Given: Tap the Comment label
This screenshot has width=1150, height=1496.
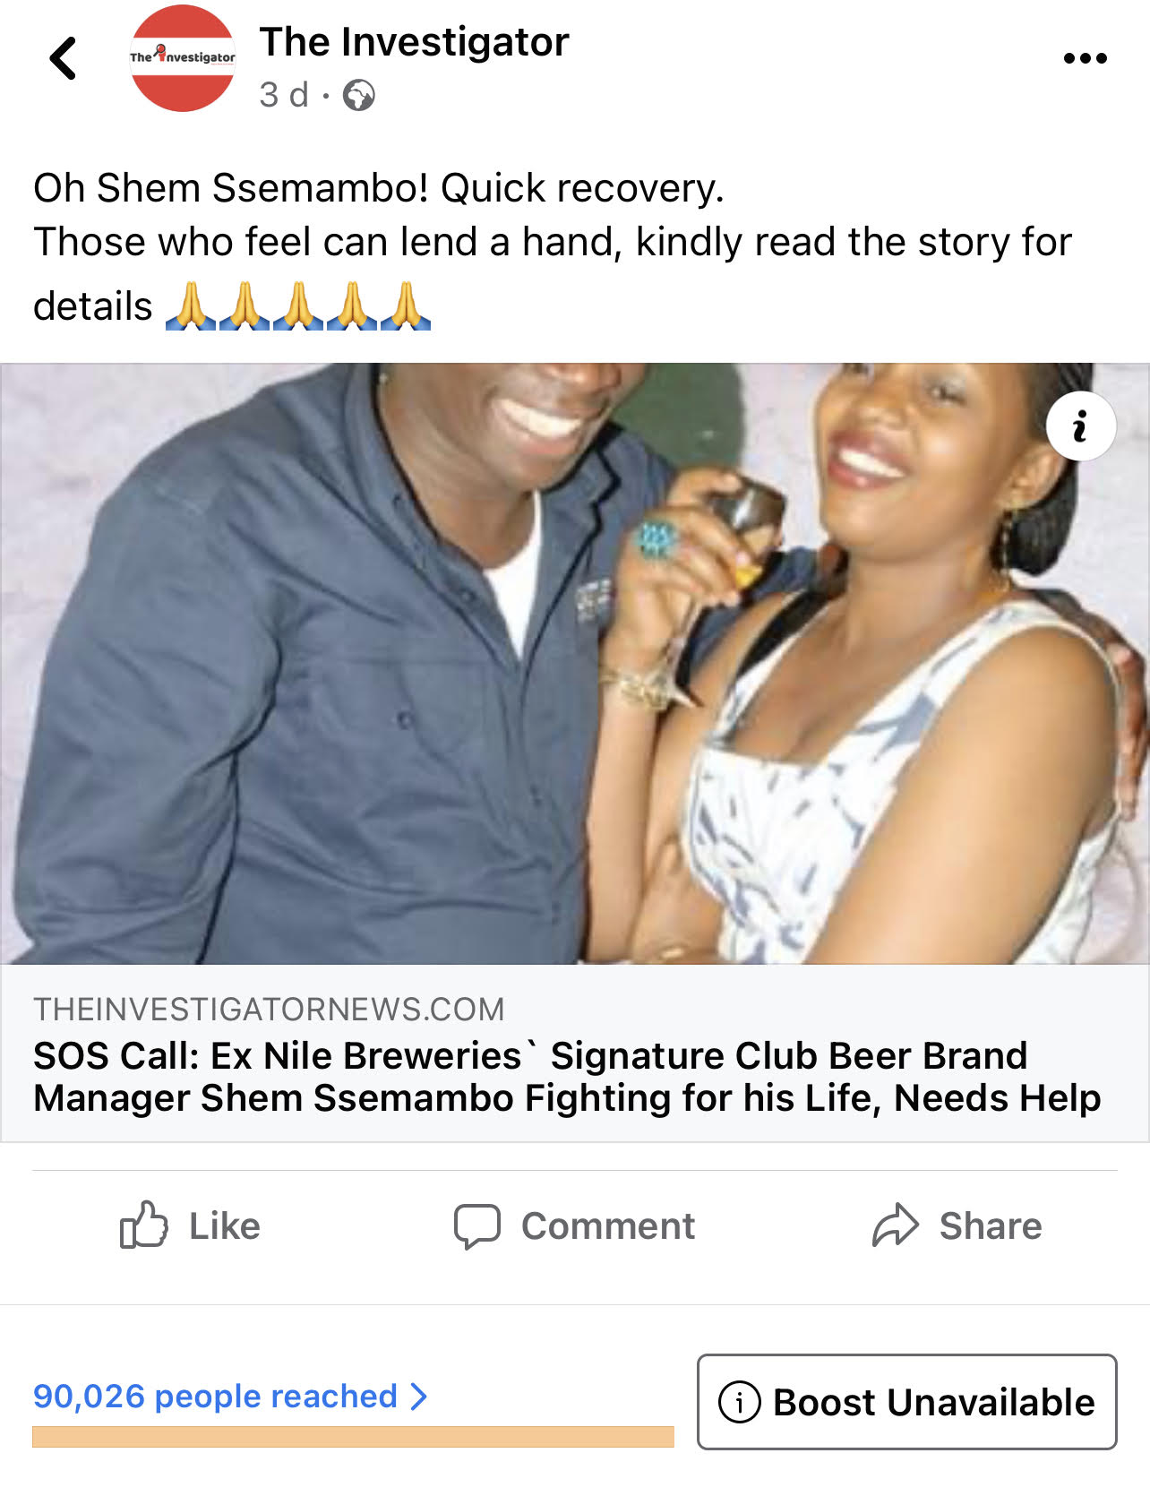Looking at the screenshot, I should coord(608,1225).
